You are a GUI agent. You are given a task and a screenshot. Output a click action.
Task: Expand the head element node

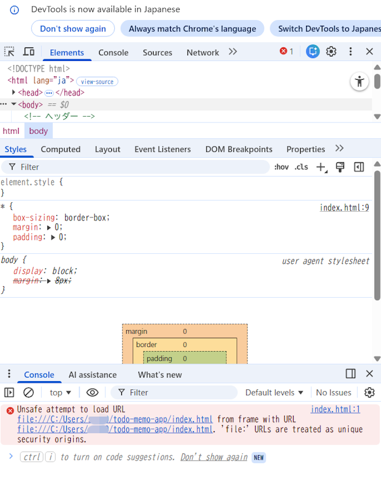pos(13,93)
